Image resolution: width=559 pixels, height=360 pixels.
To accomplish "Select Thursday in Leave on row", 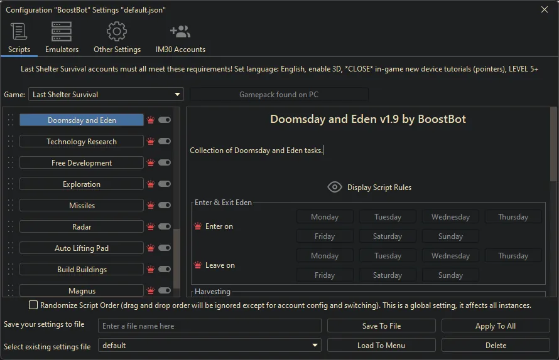I will click(x=513, y=256).
